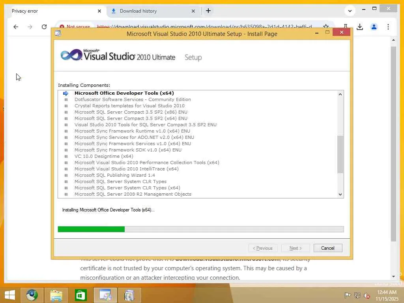Open Chrome three-dot menu
The height and width of the screenshot is (303, 404).
(388, 27)
